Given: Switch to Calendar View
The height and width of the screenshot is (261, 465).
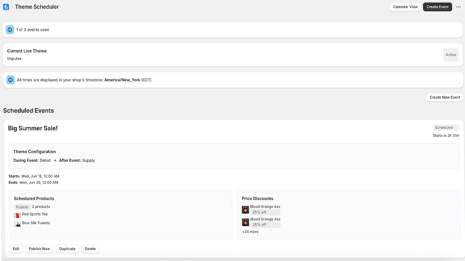Looking at the screenshot, I should (405, 7).
